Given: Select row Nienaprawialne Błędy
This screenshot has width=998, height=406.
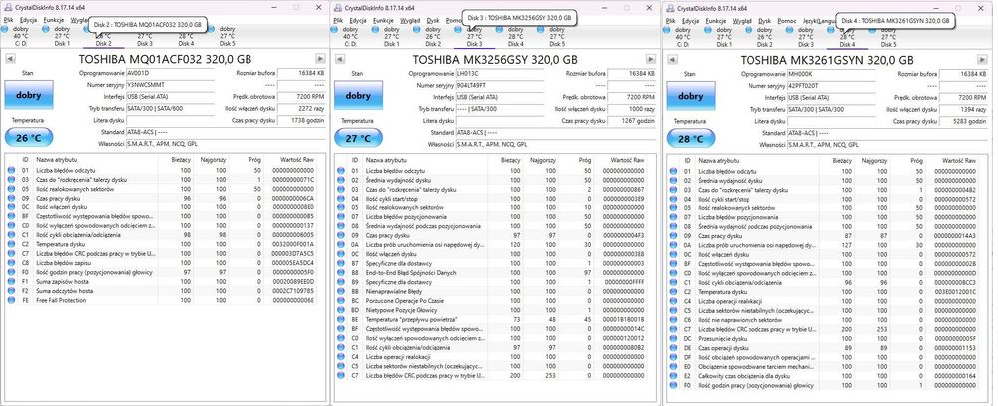Looking at the screenshot, I should (x=491, y=291).
